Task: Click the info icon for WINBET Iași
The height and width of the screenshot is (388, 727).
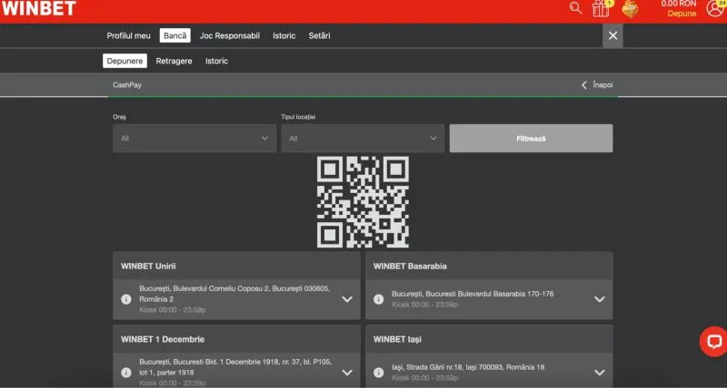Action: coord(378,373)
